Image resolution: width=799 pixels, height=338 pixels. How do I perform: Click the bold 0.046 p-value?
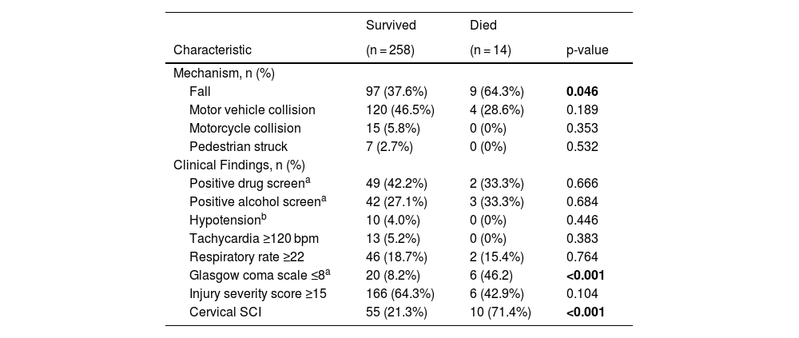click(582, 92)
